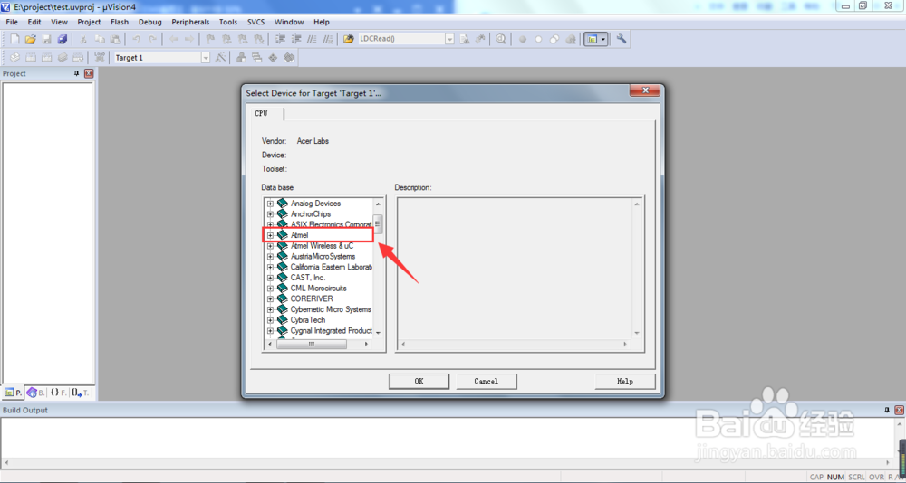Screen dimensions: 906x483
Task: Click the Cut scissors icon
Action: (x=83, y=39)
